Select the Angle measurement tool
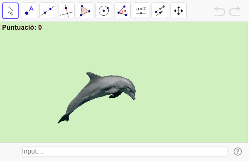The width and height of the screenshot is (249, 161). 122,11
